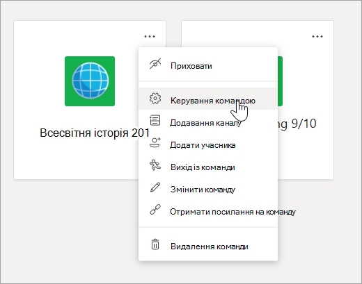Click the trash can delete icon
362x284 pixels.
click(x=155, y=244)
